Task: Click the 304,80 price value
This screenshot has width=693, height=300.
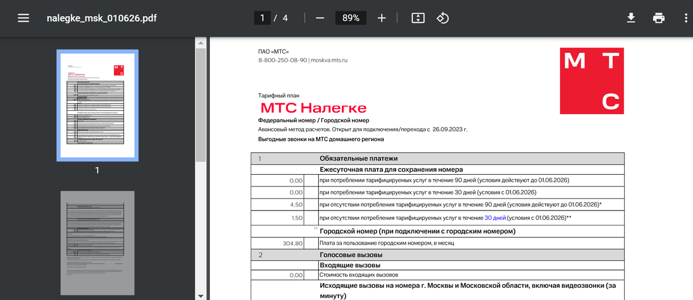Action: tap(292, 243)
